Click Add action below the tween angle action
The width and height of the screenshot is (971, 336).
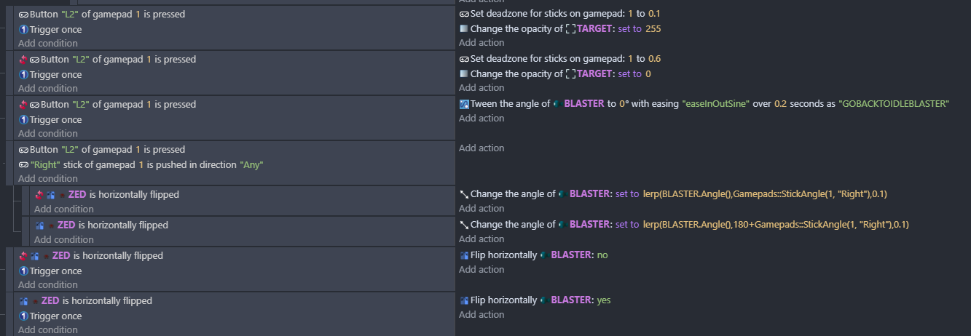[x=481, y=119]
